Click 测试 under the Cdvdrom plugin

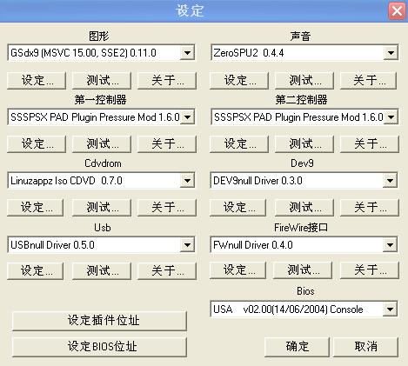[x=102, y=207]
